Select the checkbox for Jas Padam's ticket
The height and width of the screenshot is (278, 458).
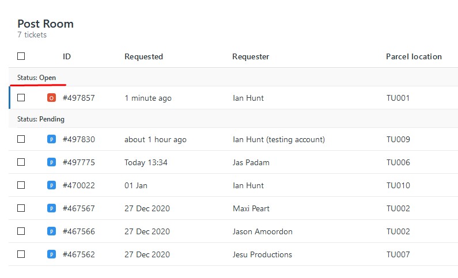(21, 162)
